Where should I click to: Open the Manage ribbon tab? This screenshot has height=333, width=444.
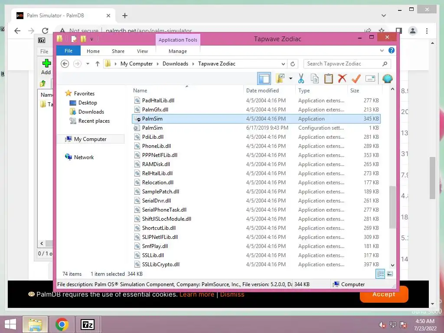[x=177, y=51]
